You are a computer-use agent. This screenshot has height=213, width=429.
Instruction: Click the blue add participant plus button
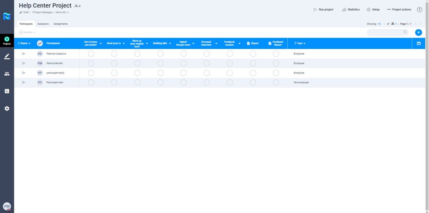tap(418, 33)
